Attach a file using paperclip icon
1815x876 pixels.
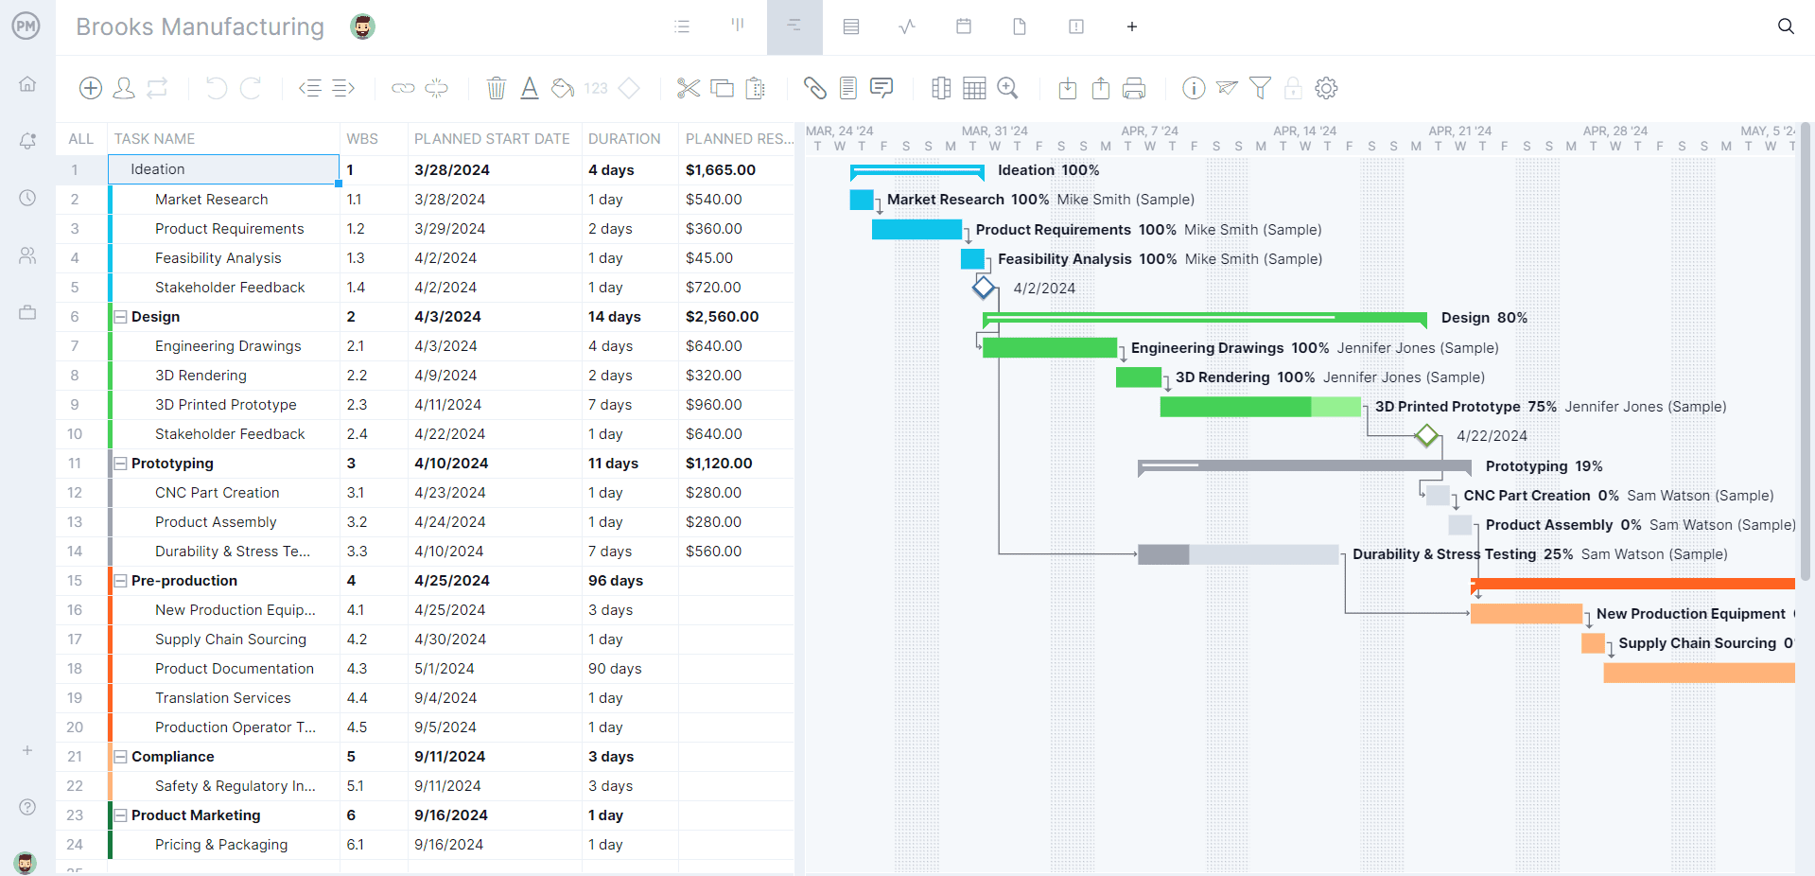814,88
